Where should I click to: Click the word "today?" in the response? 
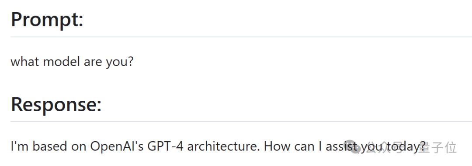click(406, 147)
